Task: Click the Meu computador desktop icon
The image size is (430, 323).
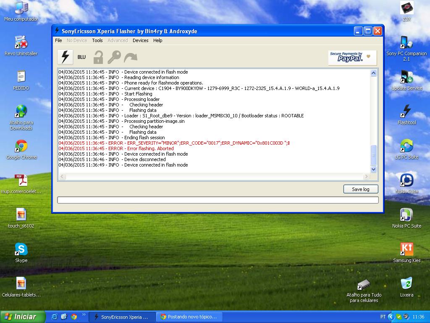Action: (21, 12)
